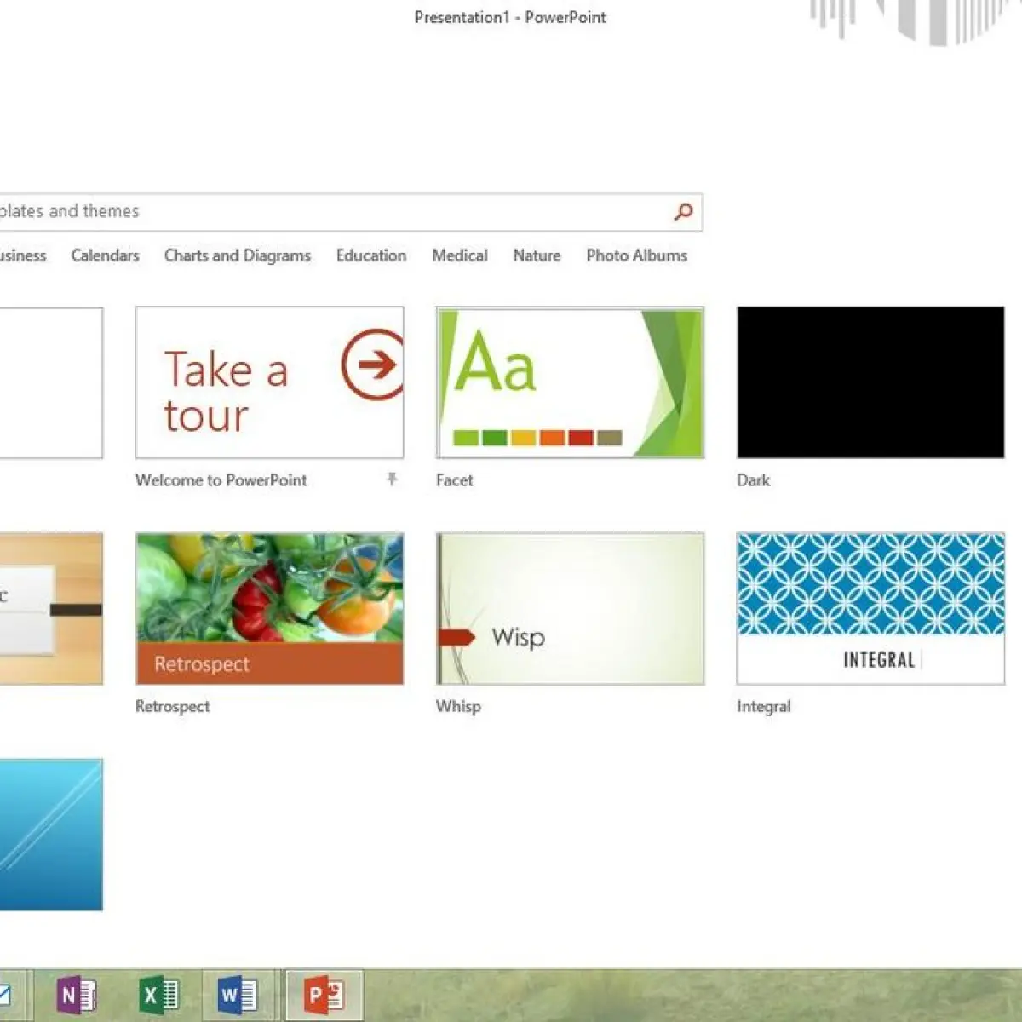1022x1022 pixels.
Task: Browse Nature template category
Action: pos(537,255)
